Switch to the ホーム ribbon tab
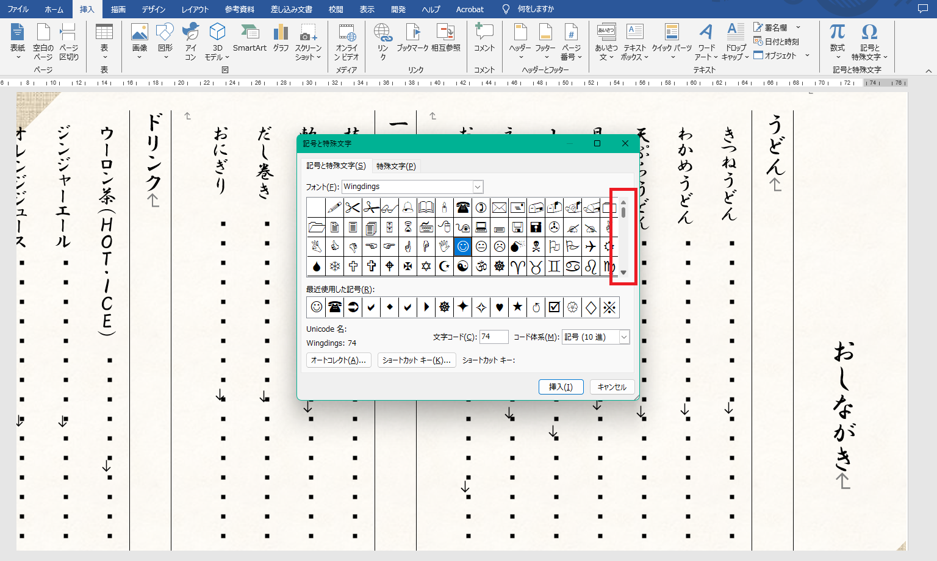Viewport: 937px width, 561px height. click(54, 9)
